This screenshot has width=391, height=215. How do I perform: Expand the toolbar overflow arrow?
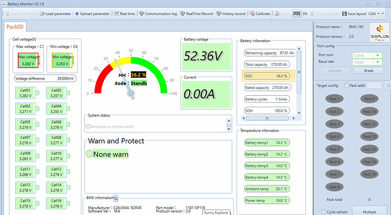click(x=383, y=14)
